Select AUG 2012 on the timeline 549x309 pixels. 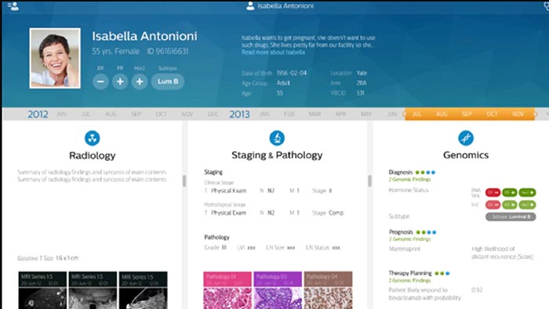tap(111, 115)
